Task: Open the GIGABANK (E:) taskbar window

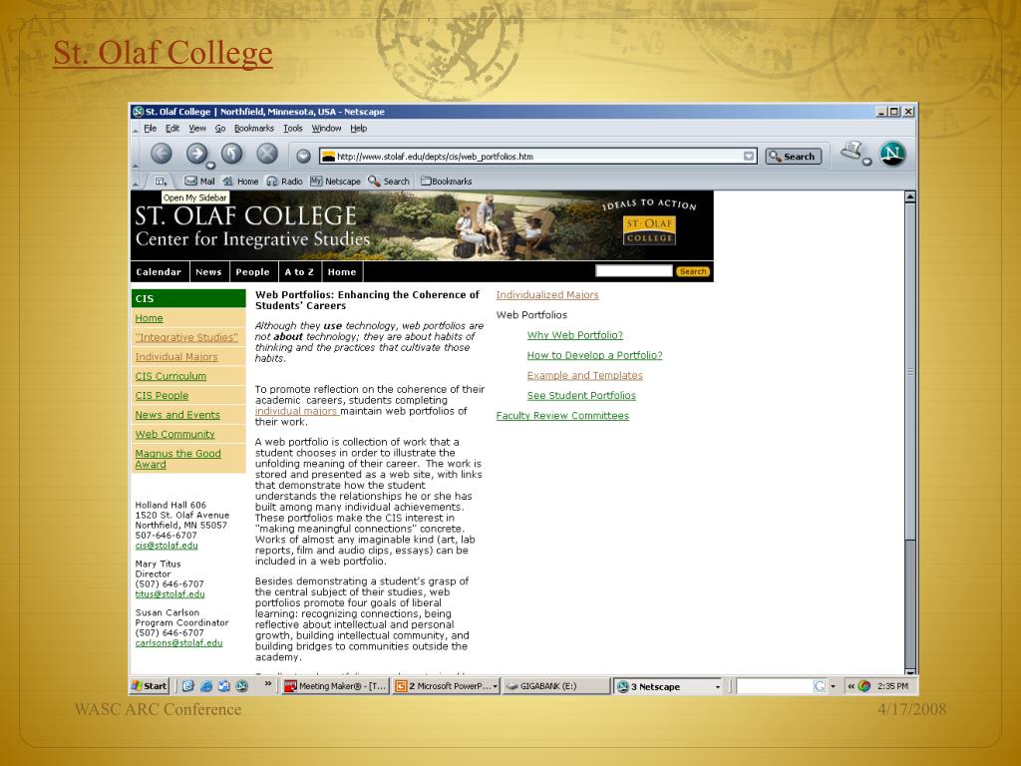Action: 555,686
